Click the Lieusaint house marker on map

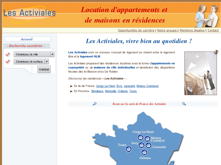(x=148, y=146)
